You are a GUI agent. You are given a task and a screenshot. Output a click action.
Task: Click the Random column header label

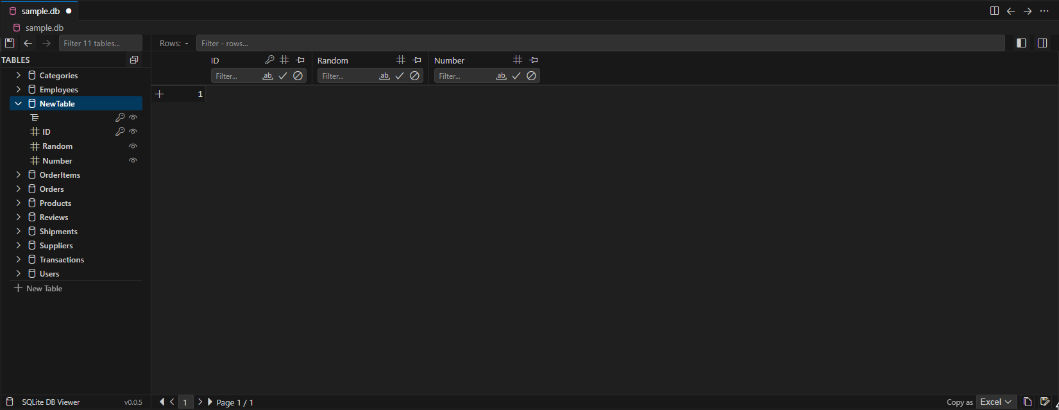pyautogui.click(x=333, y=60)
